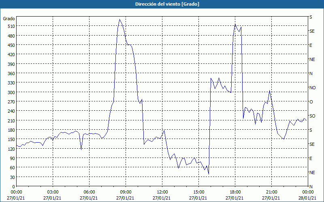Click the 60 degree axis label
Image resolution: width=324 pixels, height=202 pixels.
pyautogui.click(x=13, y=168)
